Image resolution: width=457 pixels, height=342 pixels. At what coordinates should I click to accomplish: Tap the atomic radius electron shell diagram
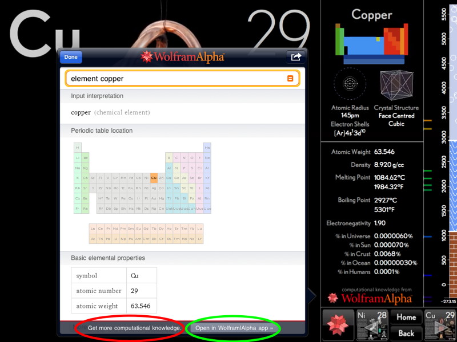pyautogui.click(x=350, y=84)
